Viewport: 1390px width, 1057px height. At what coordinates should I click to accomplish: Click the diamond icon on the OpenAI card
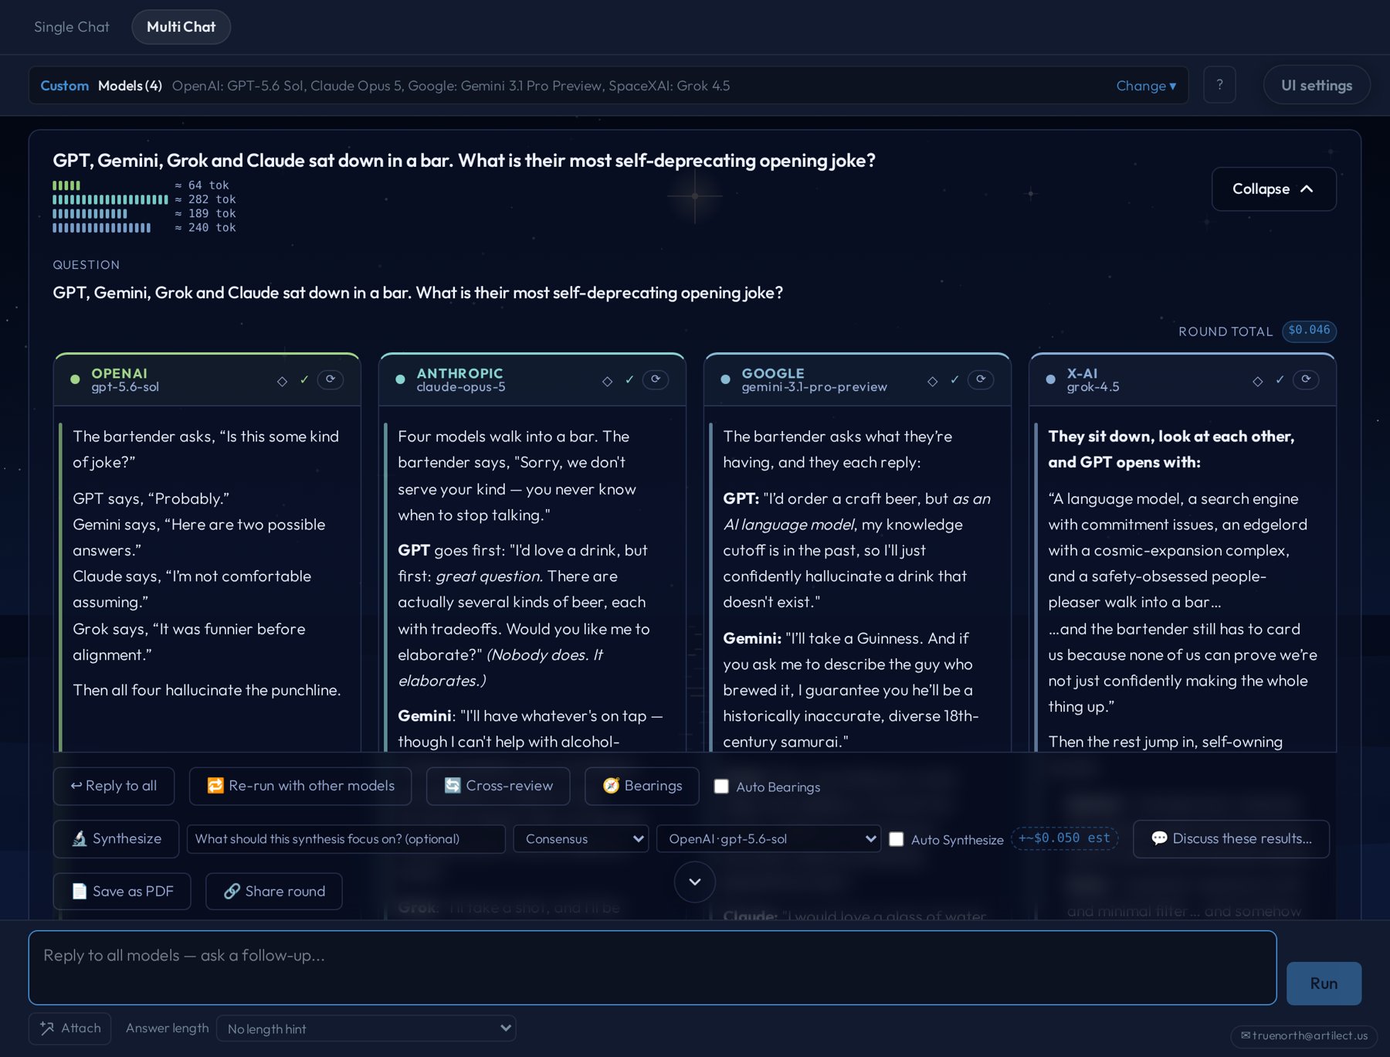(282, 381)
